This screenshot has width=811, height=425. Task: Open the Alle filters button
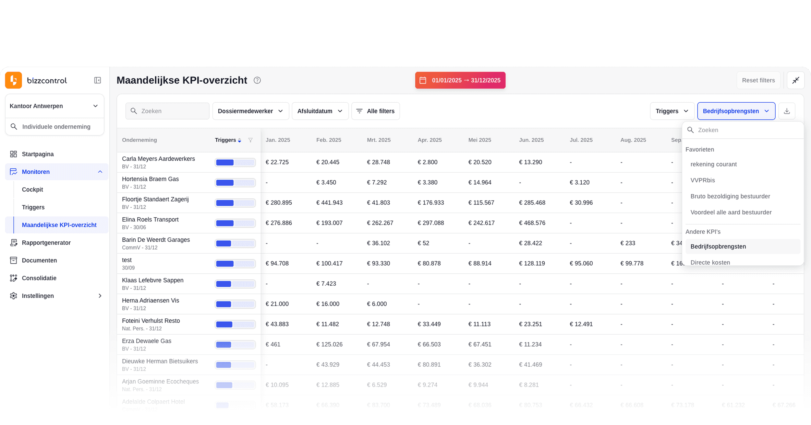376,111
